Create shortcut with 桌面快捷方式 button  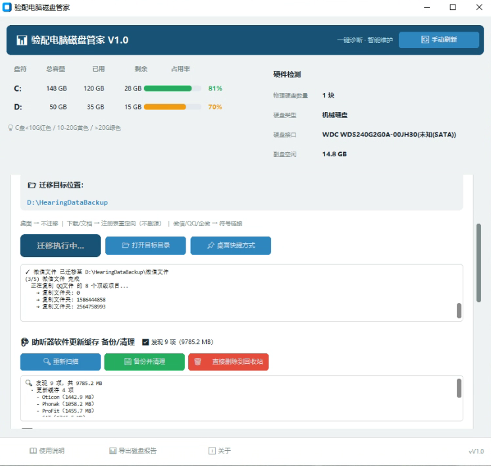(231, 245)
